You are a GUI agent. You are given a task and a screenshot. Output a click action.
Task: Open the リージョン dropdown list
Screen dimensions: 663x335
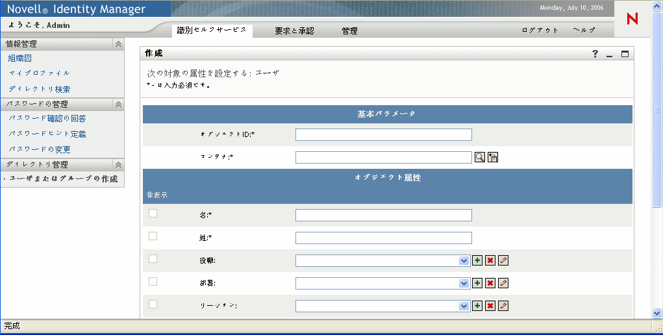pos(464,306)
